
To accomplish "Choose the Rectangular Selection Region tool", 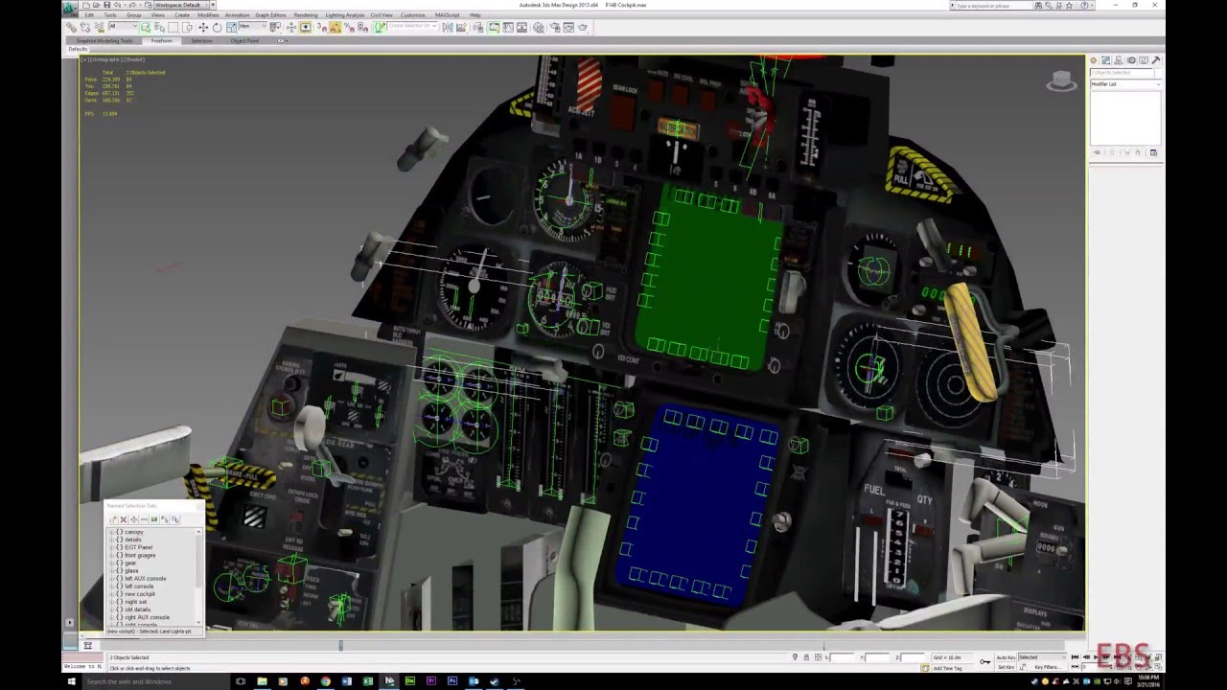I will click(173, 27).
